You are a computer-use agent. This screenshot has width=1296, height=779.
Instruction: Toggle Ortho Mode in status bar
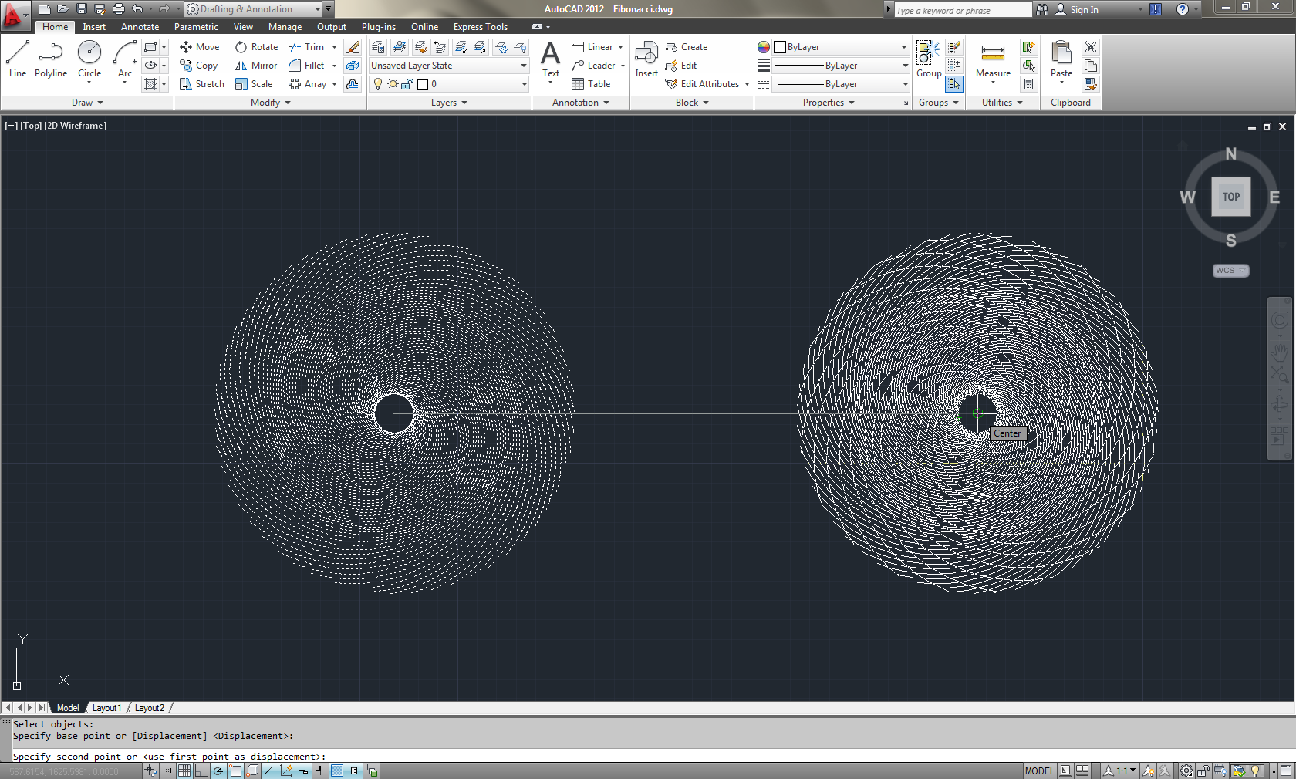tap(201, 771)
